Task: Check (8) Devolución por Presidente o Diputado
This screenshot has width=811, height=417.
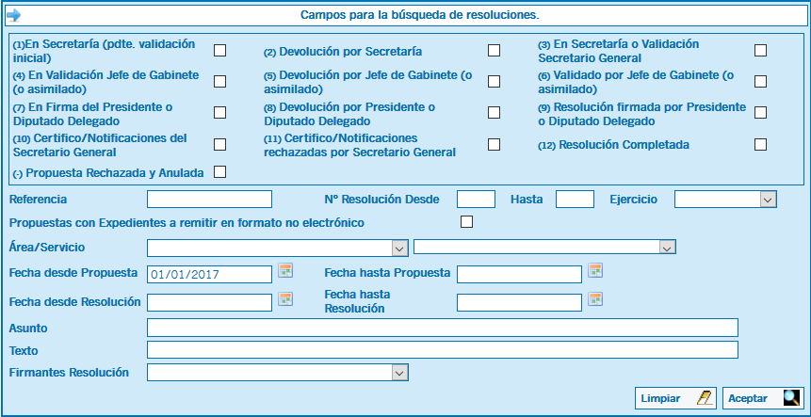Action: (494, 113)
